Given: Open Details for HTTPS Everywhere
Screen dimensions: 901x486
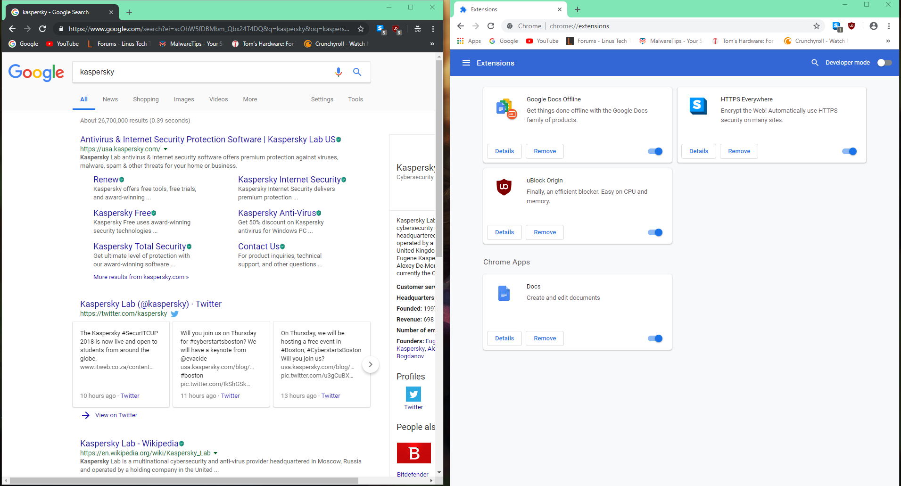Looking at the screenshot, I should tap(699, 151).
